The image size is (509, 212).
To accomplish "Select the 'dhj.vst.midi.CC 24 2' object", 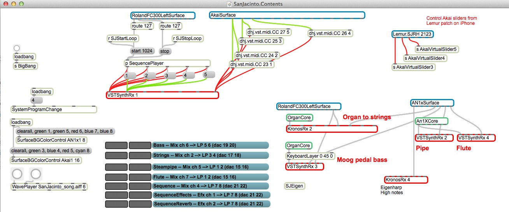I will click(x=257, y=56).
